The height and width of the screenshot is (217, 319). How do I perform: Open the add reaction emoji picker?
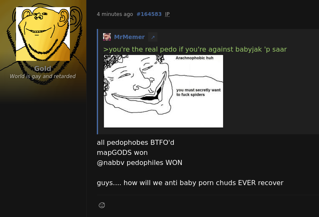click(102, 205)
